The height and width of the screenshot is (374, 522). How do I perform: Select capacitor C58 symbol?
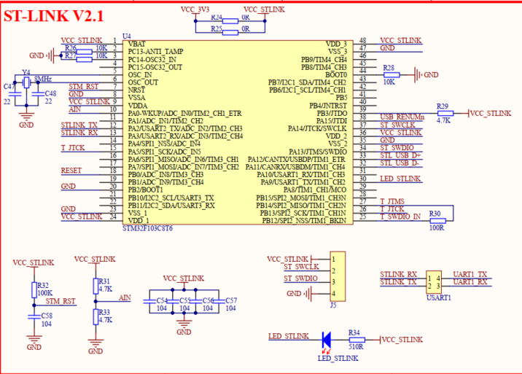34,316
